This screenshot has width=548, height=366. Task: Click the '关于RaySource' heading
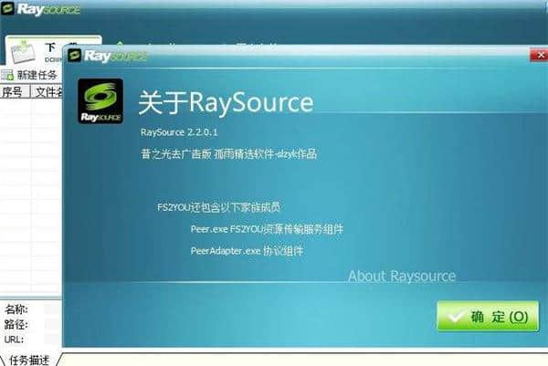(x=226, y=102)
